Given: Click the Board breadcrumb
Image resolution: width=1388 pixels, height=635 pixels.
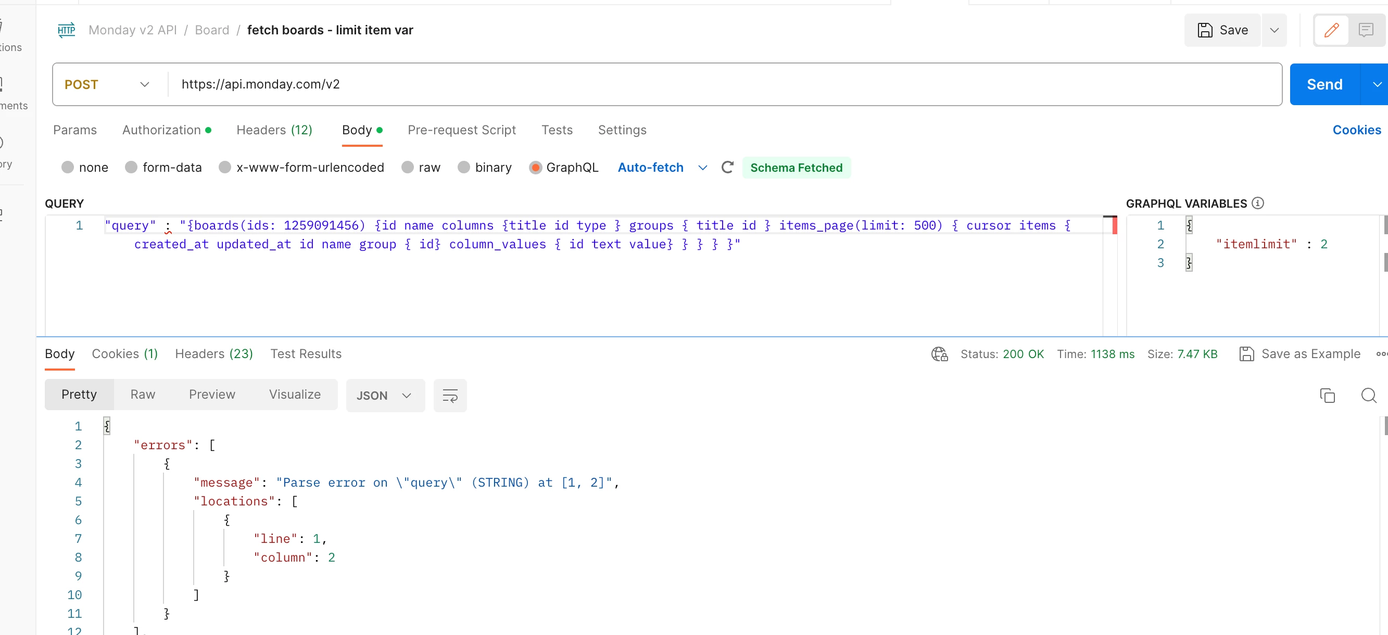Looking at the screenshot, I should [212, 30].
